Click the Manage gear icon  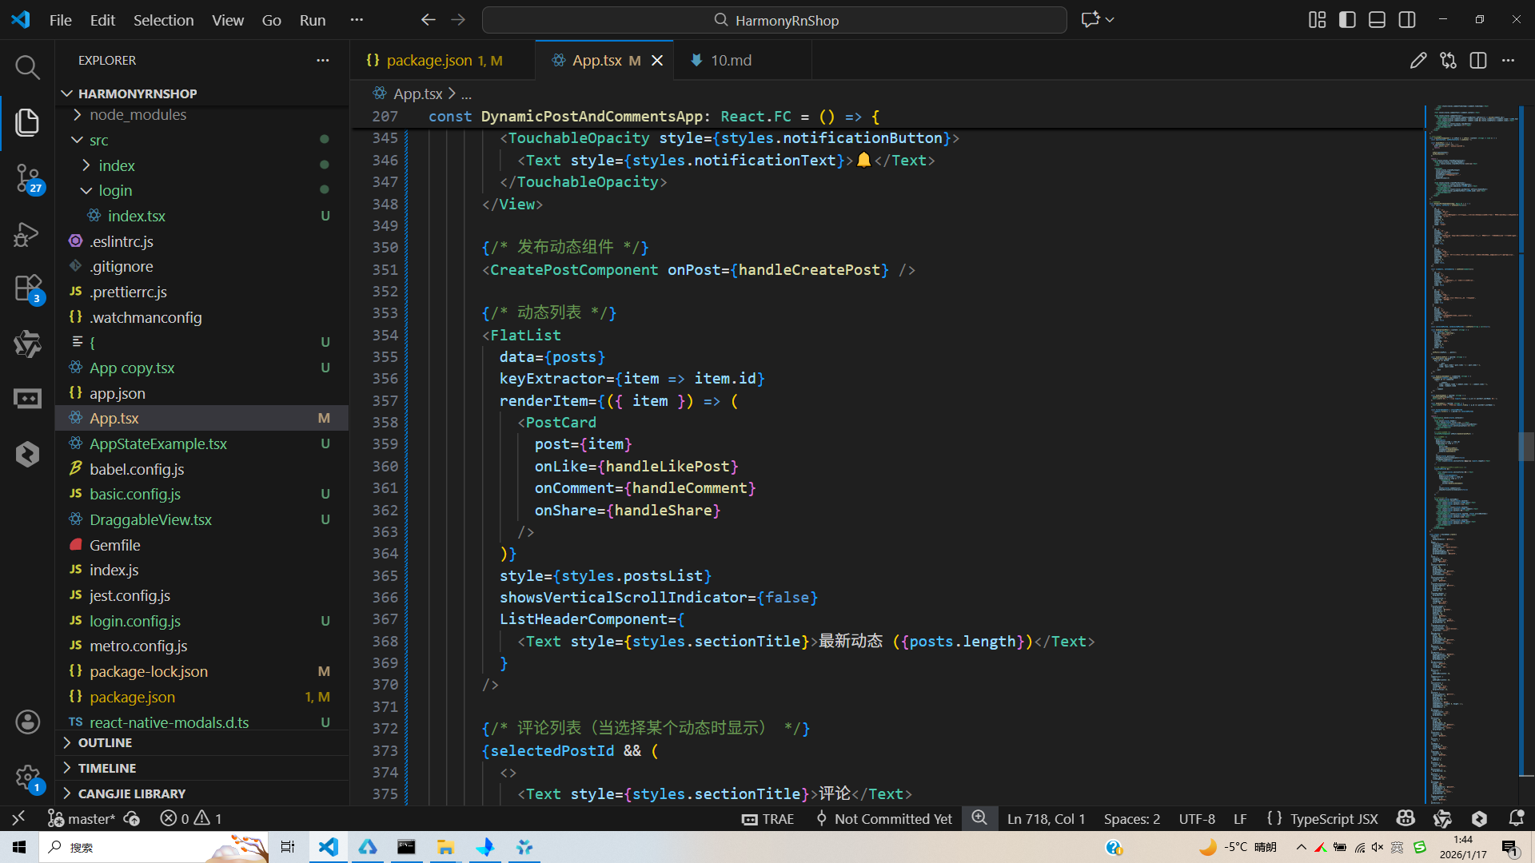27,777
